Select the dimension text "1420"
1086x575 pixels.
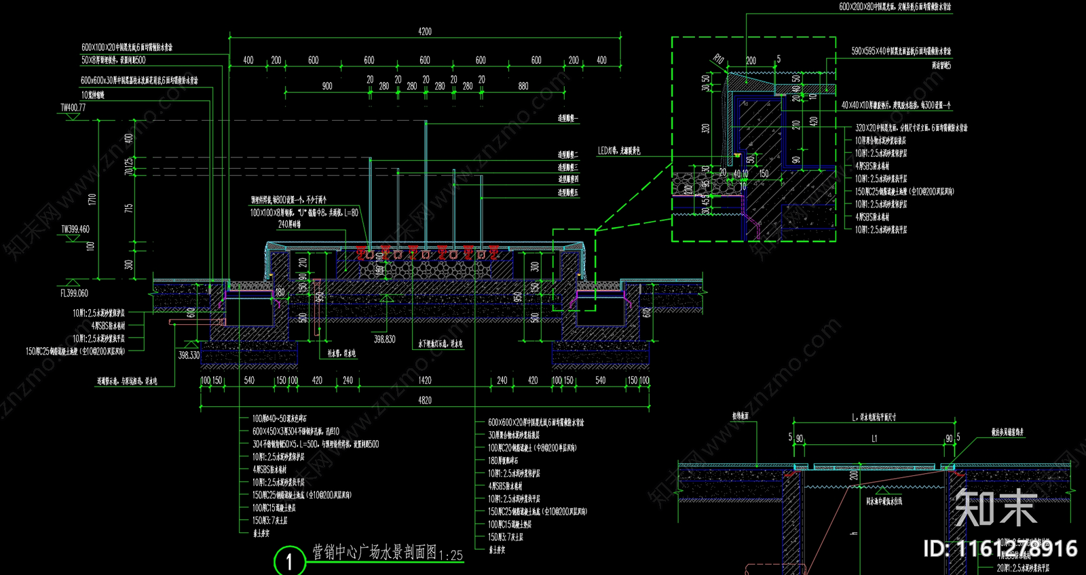click(x=425, y=380)
